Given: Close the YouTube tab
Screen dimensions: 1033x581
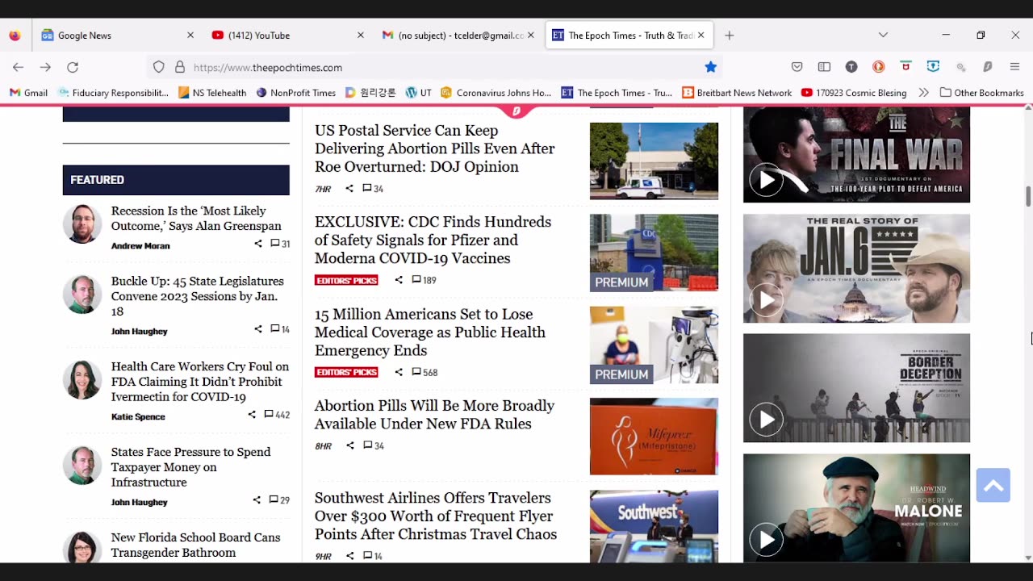Looking at the screenshot, I should pyautogui.click(x=361, y=36).
